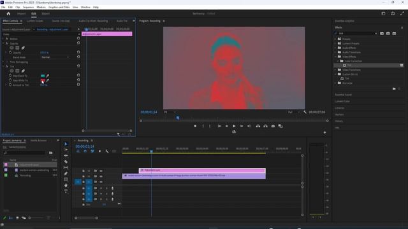Select the Hand tool
The image size is (408, 229).
coord(66,185)
